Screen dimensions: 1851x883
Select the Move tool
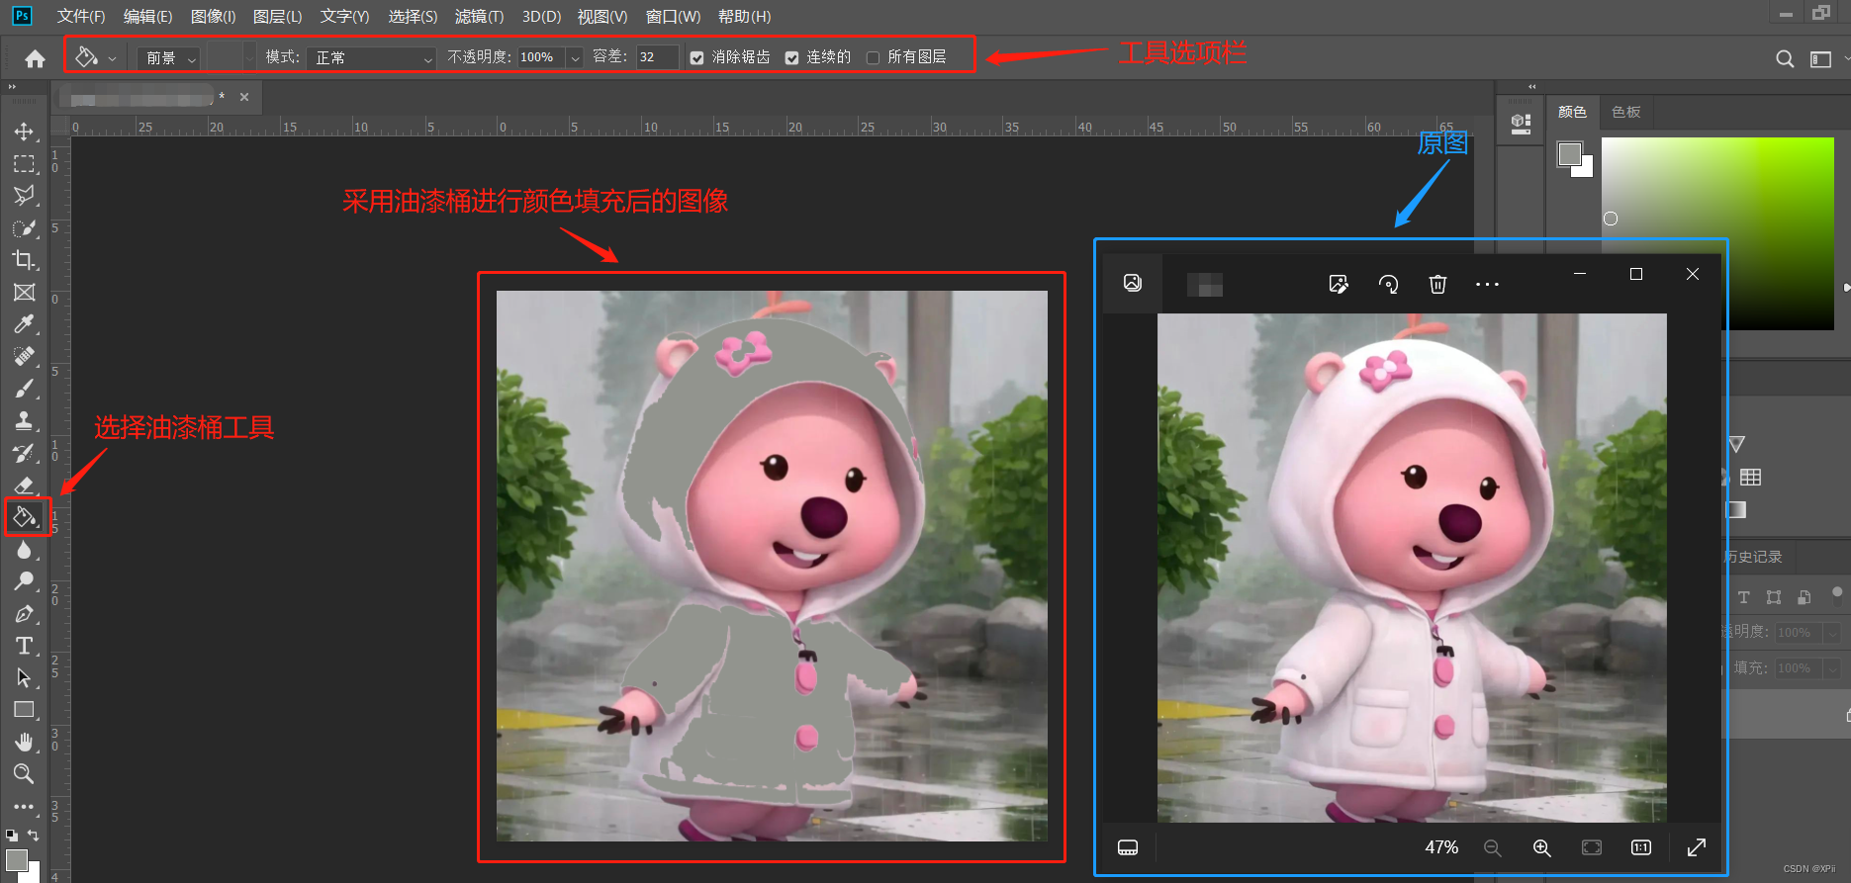tap(24, 132)
